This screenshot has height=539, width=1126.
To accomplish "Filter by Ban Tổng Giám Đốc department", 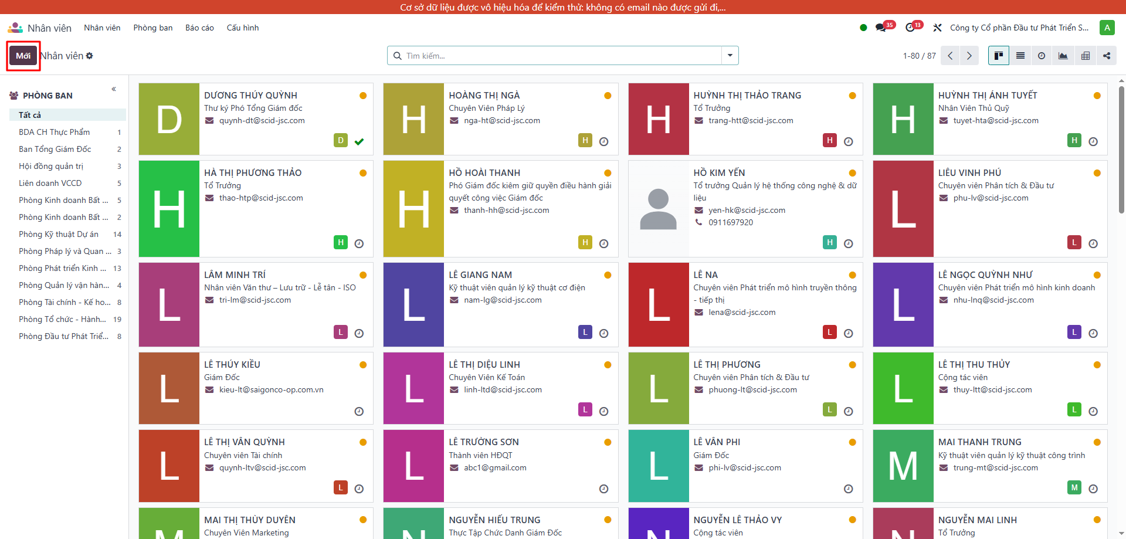I will point(67,149).
